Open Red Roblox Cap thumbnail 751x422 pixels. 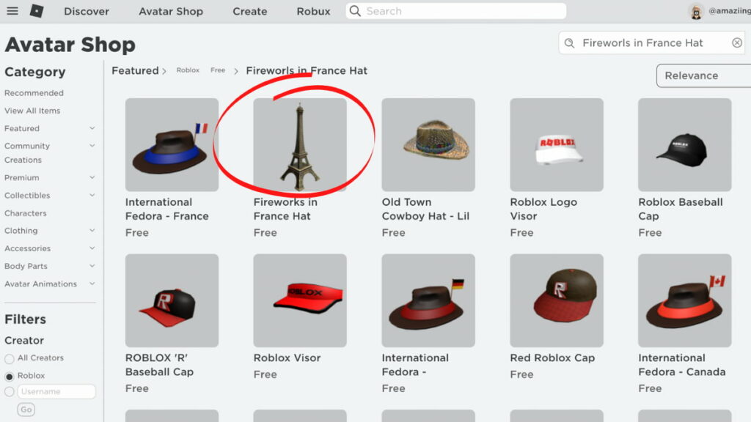click(557, 300)
